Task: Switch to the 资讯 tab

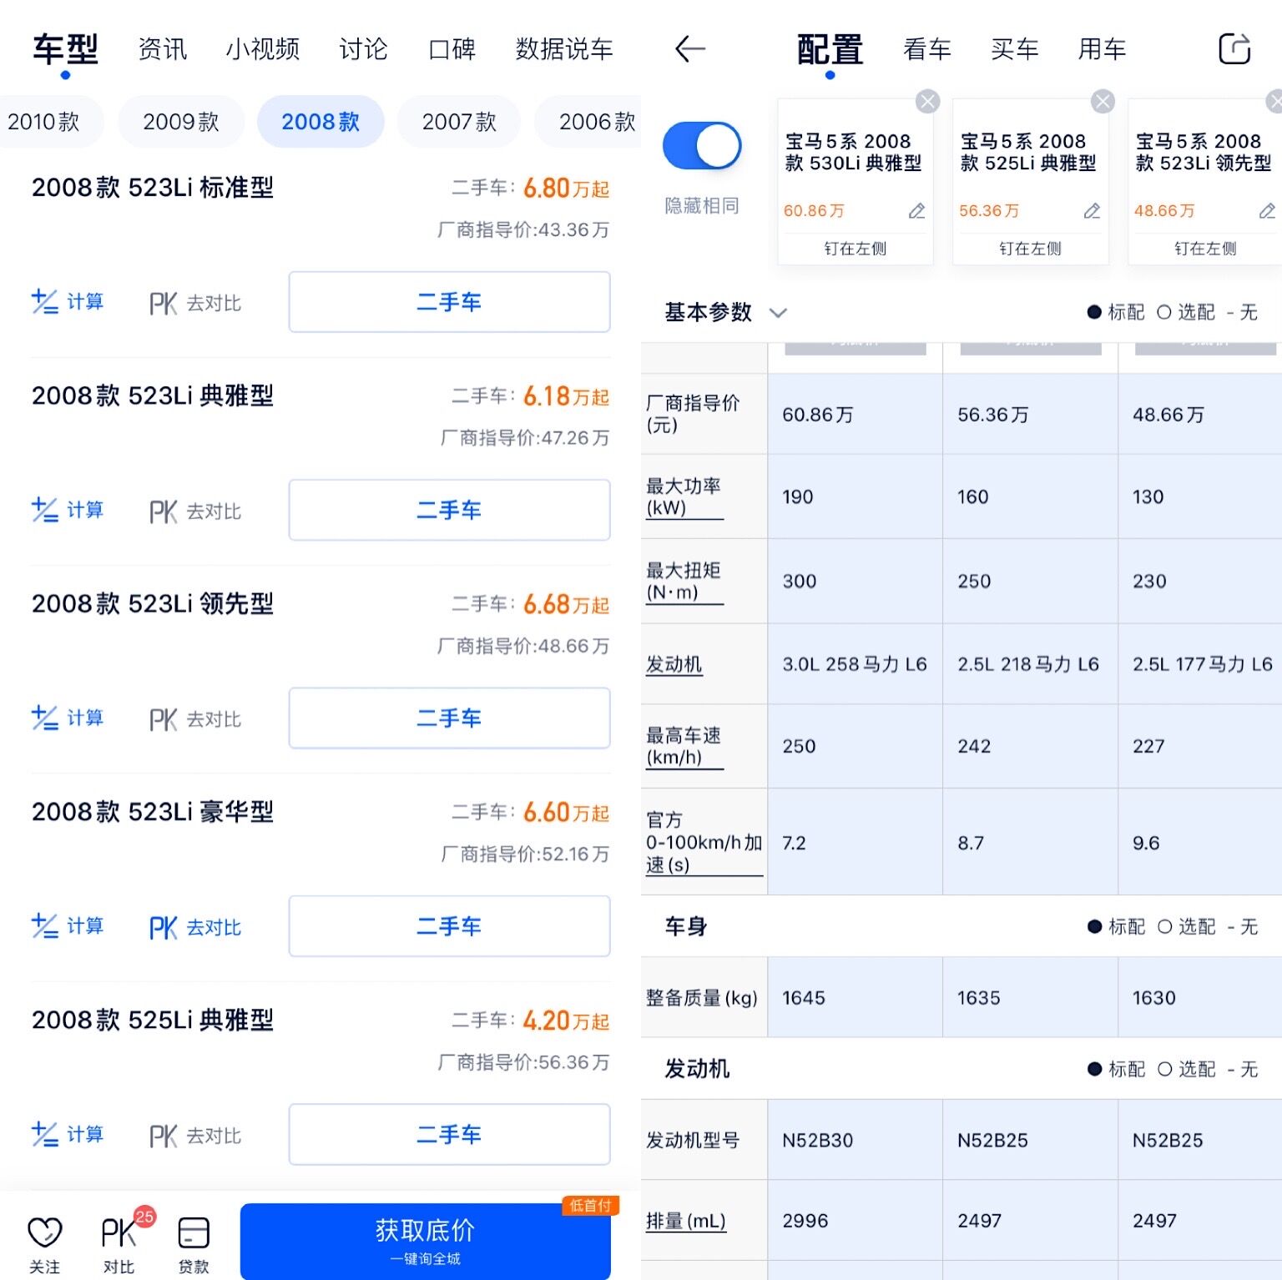Action: (x=163, y=49)
